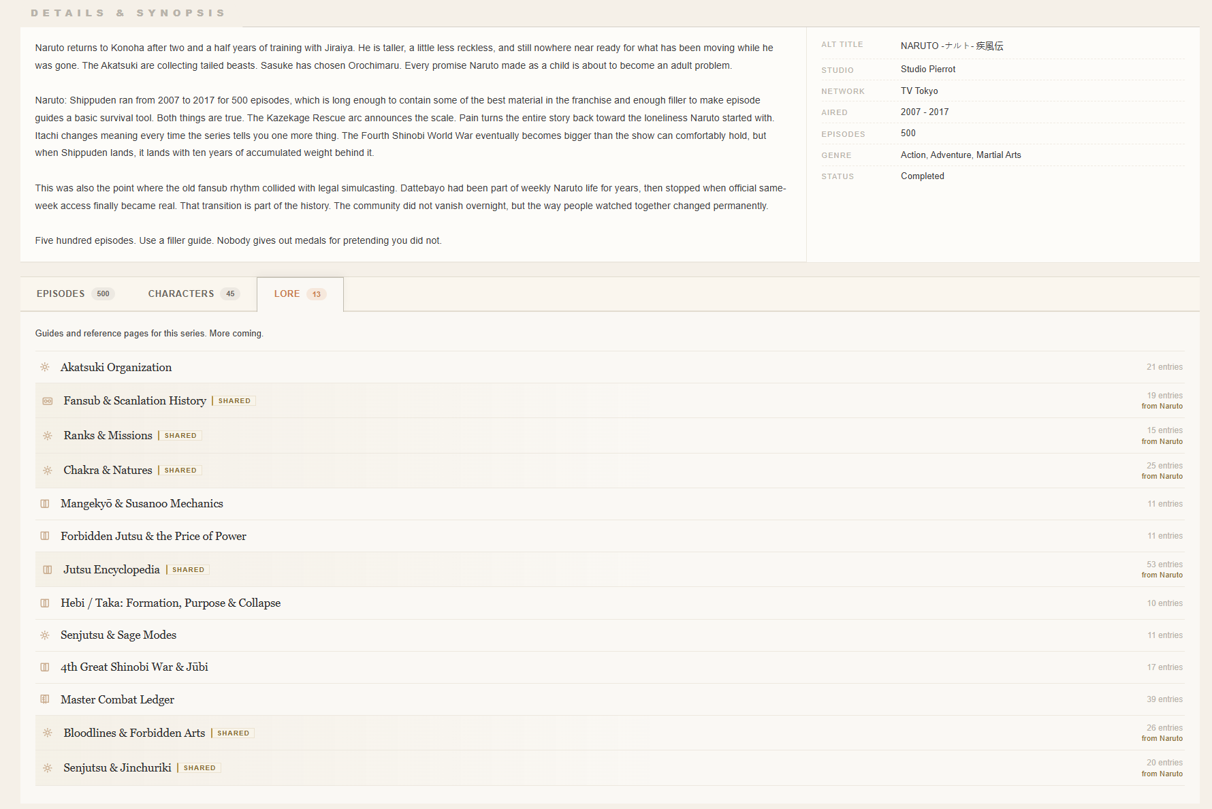This screenshot has height=809, width=1212.
Task: Click the genre value Action, Adventure, Martial Arts
Action: click(961, 155)
